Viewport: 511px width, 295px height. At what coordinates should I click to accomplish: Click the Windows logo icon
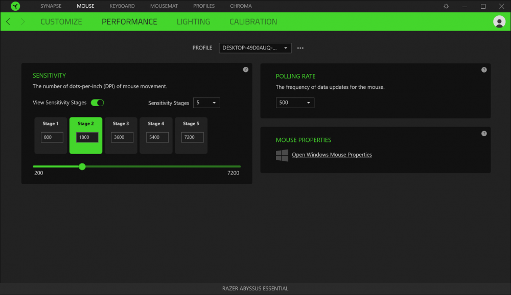[282, 155]
